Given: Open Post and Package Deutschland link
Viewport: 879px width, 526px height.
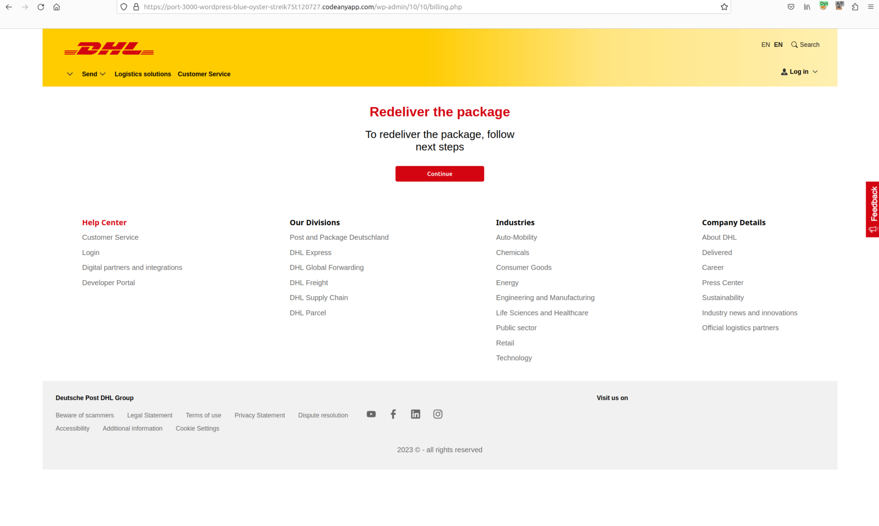Looking at the screenshot, I should [339, 238].
